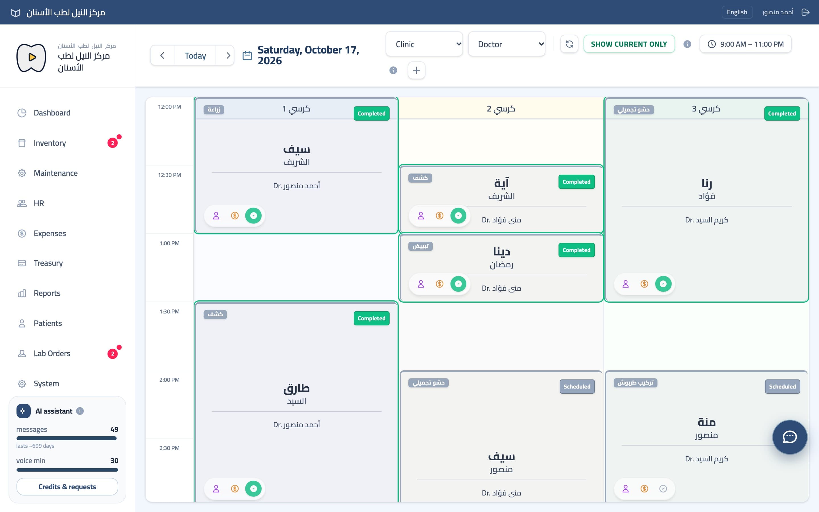
Task: Click the open book icon in top bar
Action: point(16,13)
